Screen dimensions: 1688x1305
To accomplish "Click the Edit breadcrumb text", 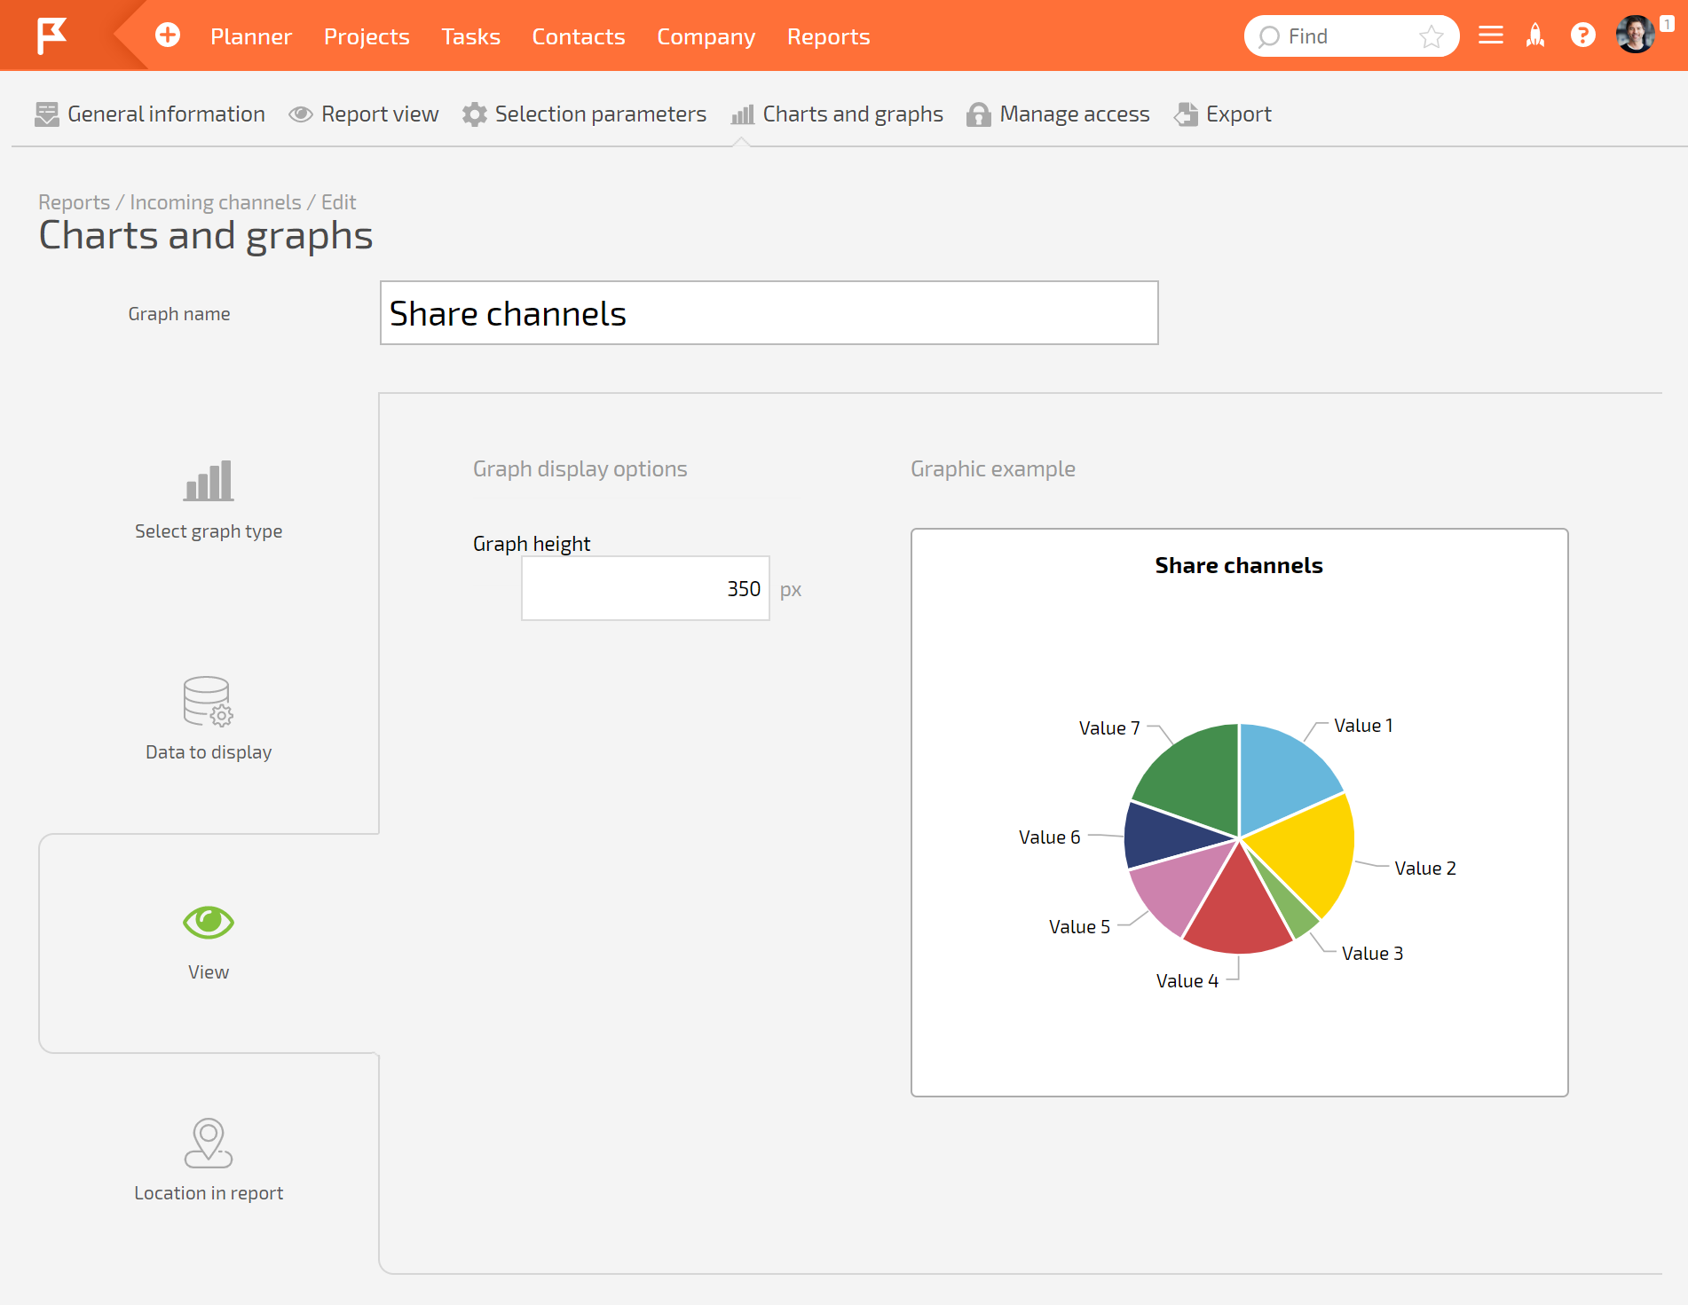I will (339, 202).
